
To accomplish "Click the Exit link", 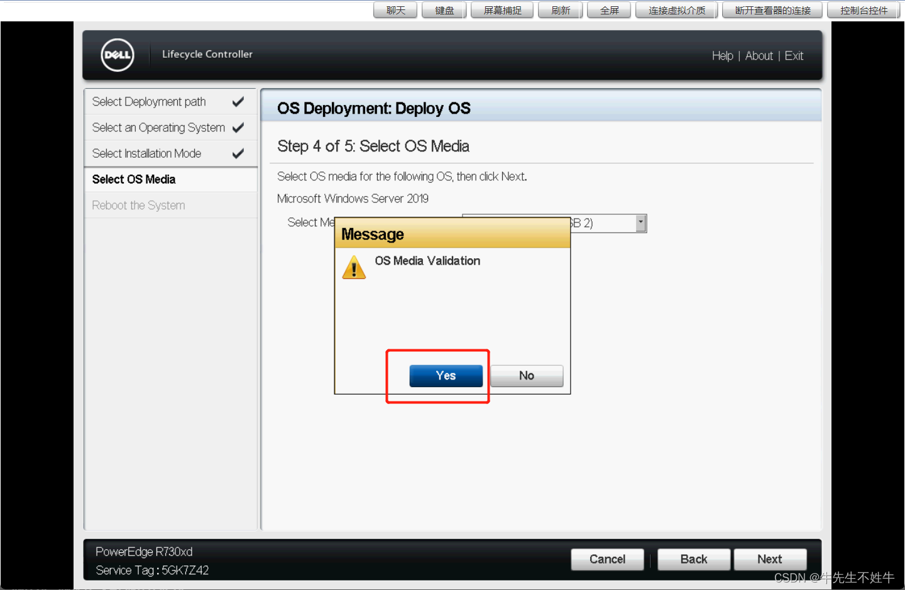I will coord(794,56).
